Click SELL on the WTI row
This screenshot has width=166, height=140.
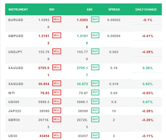click(57, 92)
